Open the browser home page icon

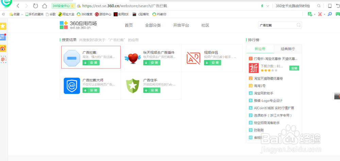point(44,6)
